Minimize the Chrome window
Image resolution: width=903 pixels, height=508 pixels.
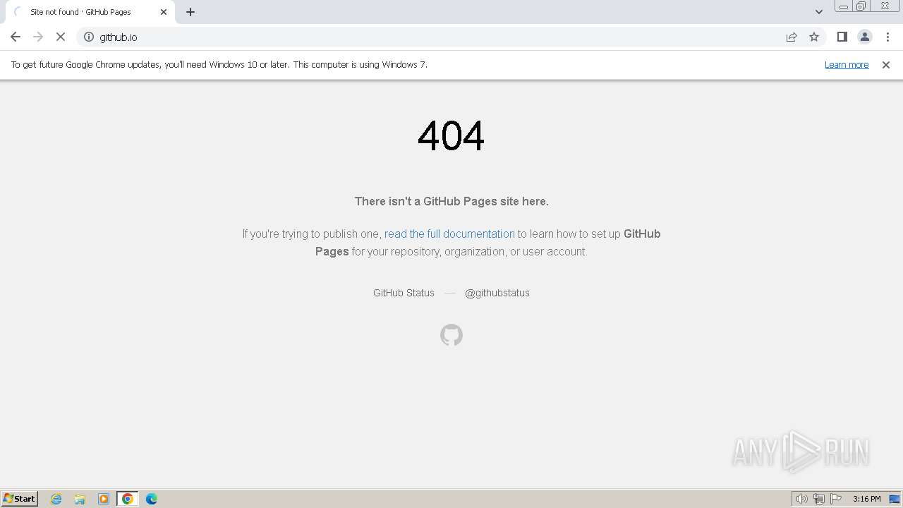(843, 6)
